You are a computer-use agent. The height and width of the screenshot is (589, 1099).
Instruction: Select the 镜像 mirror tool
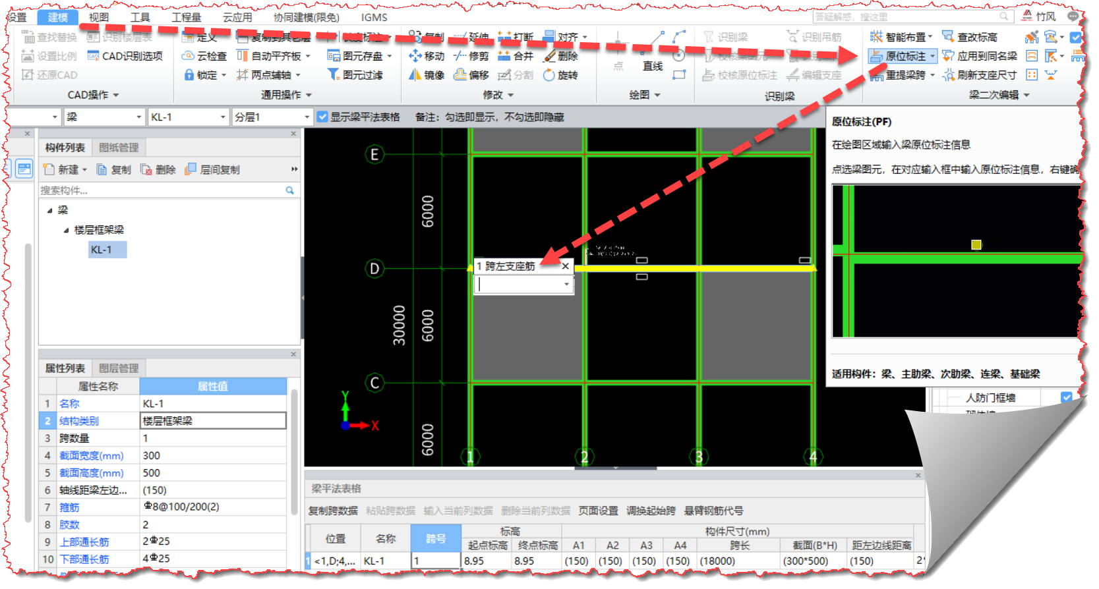click(x=427, y=75)
